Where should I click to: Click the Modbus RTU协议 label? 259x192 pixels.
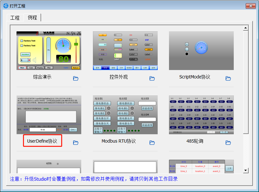pos(118,141)
